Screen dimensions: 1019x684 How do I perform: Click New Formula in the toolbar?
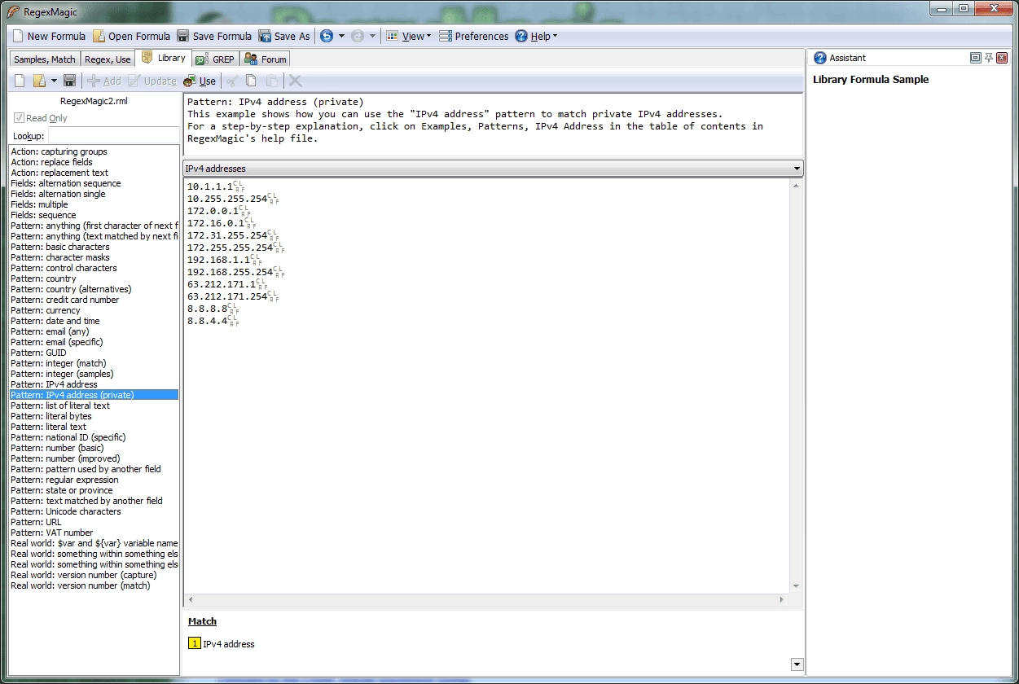pyautogui.click(x=49, y=36)
